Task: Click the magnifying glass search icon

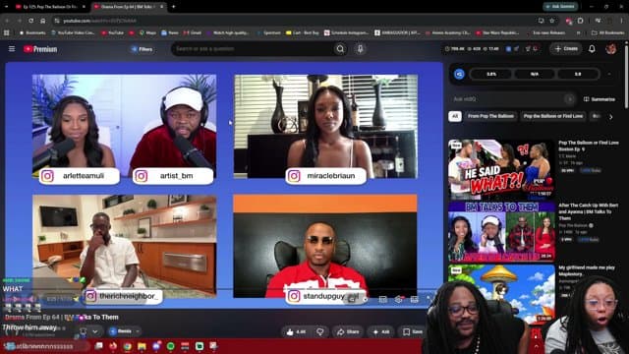Action: click(340, 49)
